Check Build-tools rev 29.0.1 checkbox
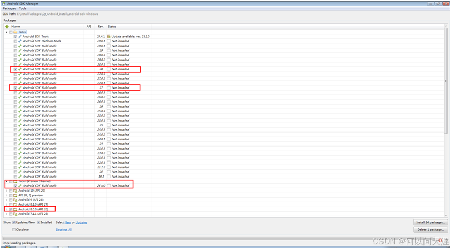This screenshot has width=451, height=249. pos(15,46)
